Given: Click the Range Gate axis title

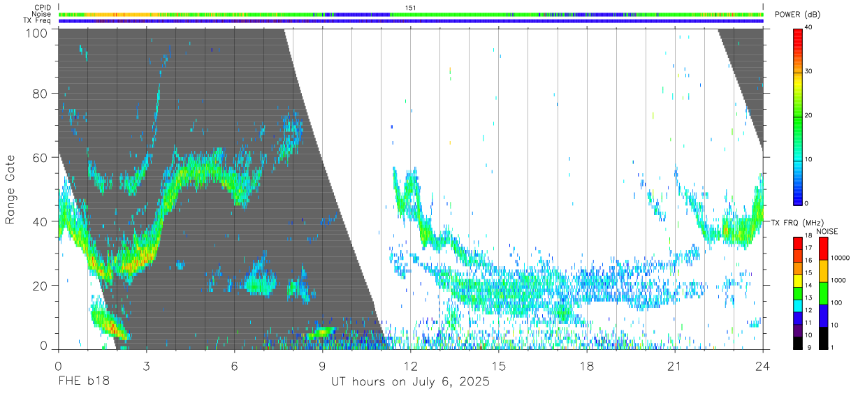Looking at the screenshot, I should (x=10, y=189).
